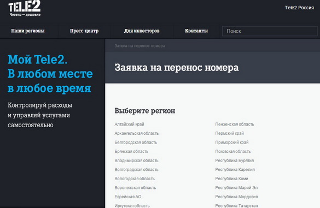Click the Tele2 logo
320x208 pixels.
tap(25, 9)
